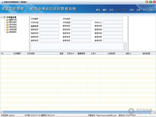Click 退出 to exit the program

click(152, 10)
